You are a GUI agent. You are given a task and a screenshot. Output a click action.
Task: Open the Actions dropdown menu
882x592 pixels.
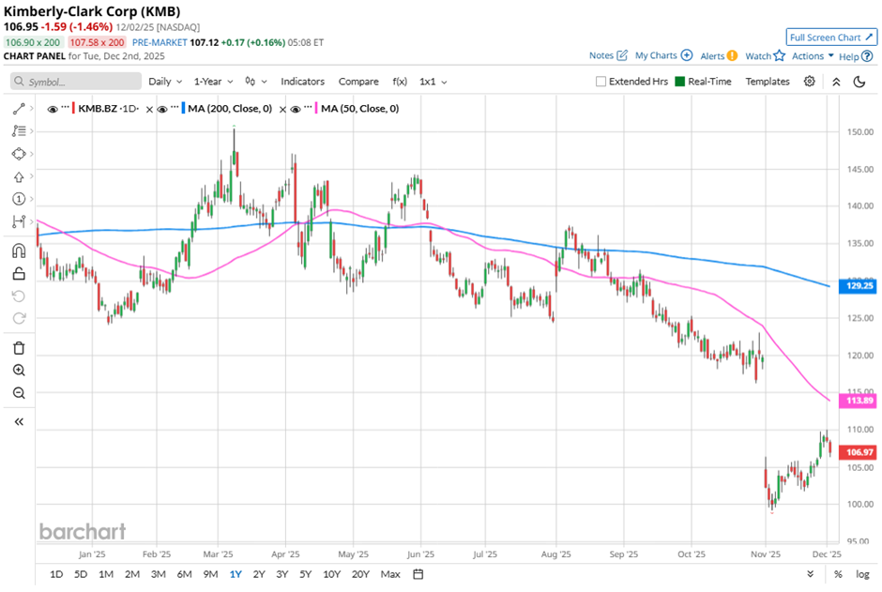click(x=813, y=55)
